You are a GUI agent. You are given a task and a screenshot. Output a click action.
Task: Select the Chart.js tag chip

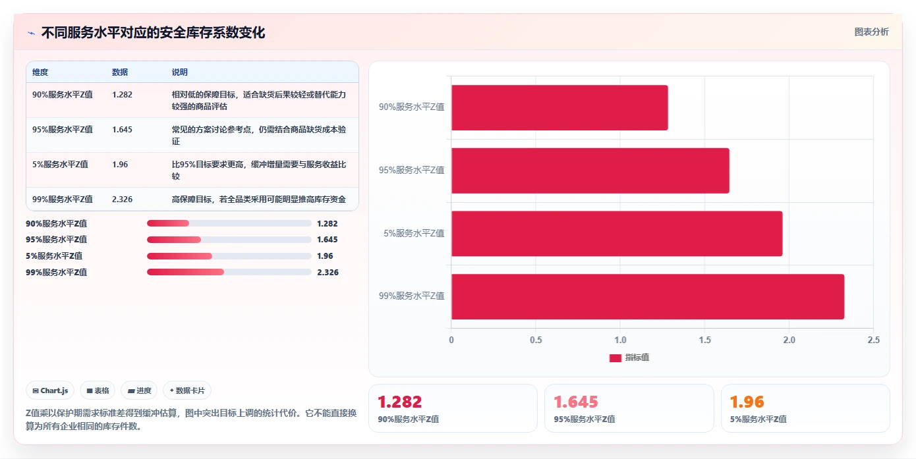[x=51, y=391]
